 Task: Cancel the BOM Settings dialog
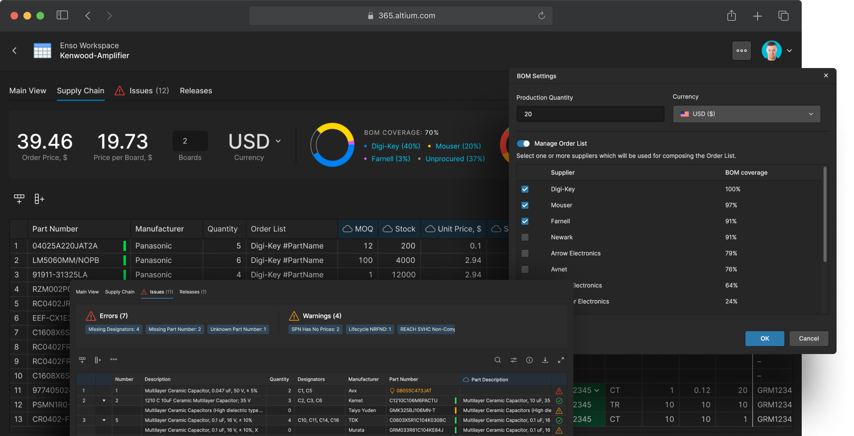(x=809, y=338)
